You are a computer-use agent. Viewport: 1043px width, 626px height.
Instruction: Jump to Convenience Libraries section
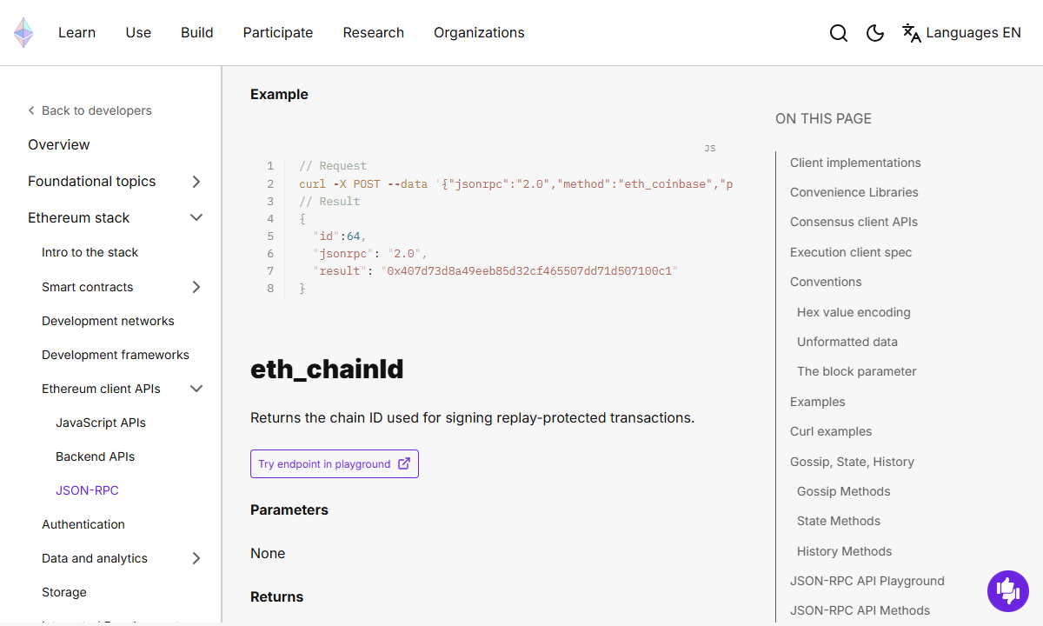click(x=854, y=192)
